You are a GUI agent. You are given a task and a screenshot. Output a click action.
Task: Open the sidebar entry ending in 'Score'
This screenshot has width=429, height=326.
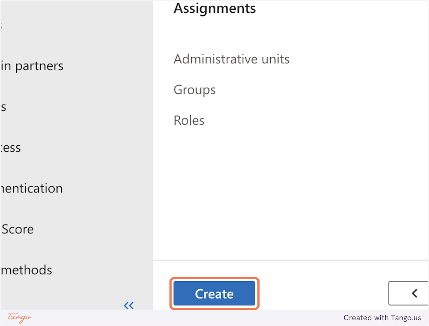(x=17, y=229)
